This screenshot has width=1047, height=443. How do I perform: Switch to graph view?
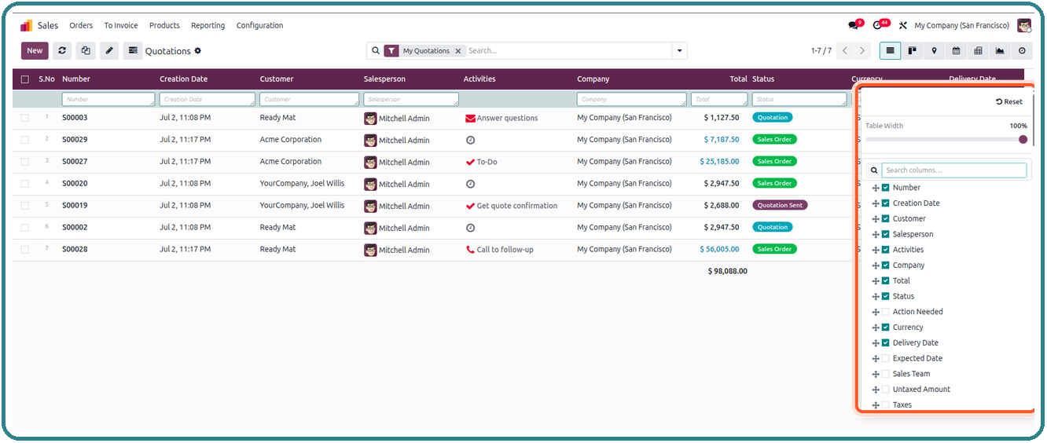pyautogui.click(x=1000, y=51)
